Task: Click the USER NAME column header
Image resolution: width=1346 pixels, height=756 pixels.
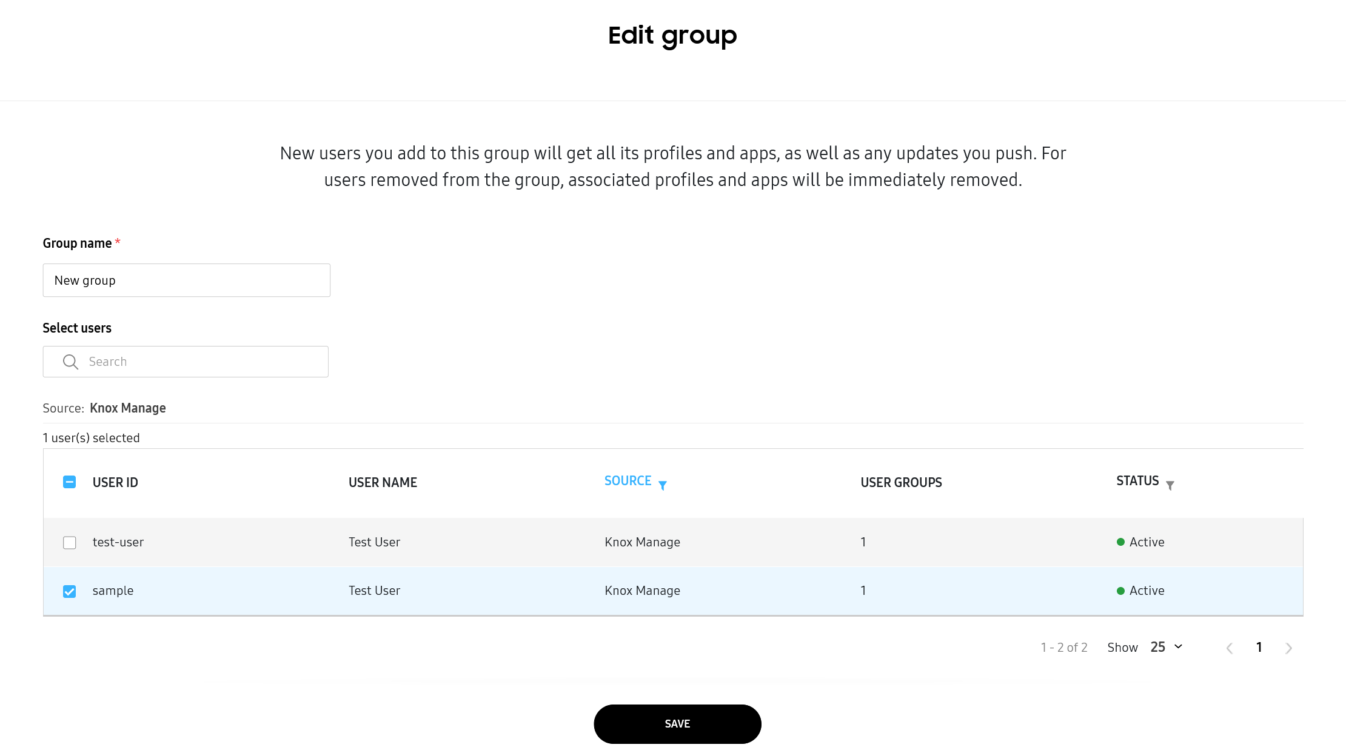Action: [383, 483]
